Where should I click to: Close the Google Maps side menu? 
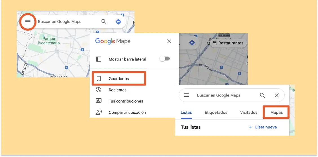[x=169, y=41]
